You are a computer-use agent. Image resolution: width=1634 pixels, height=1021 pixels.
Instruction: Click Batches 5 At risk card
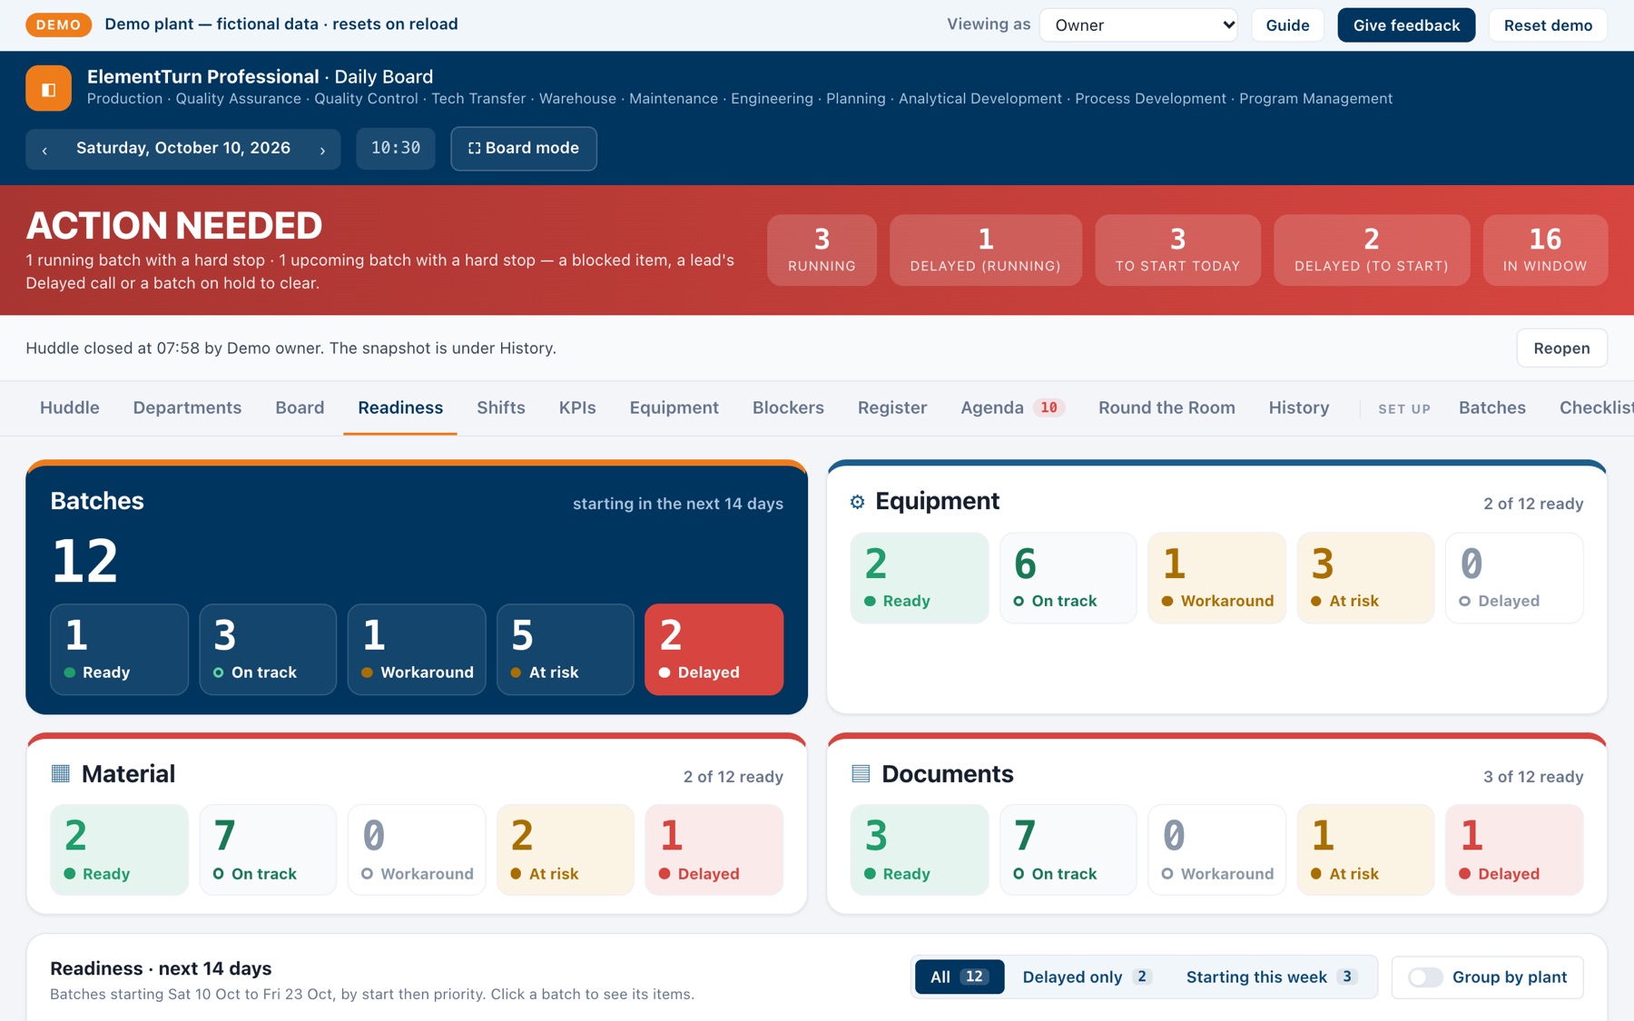coord(566,650)
